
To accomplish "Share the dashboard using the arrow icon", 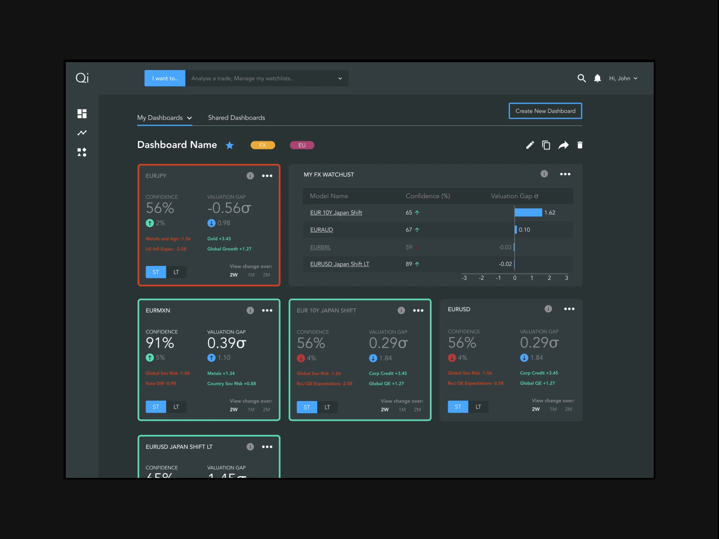I will 564,145.
